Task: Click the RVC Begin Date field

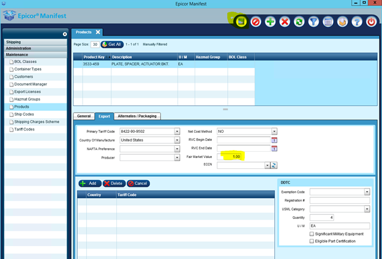Action: tap(244, 140)
